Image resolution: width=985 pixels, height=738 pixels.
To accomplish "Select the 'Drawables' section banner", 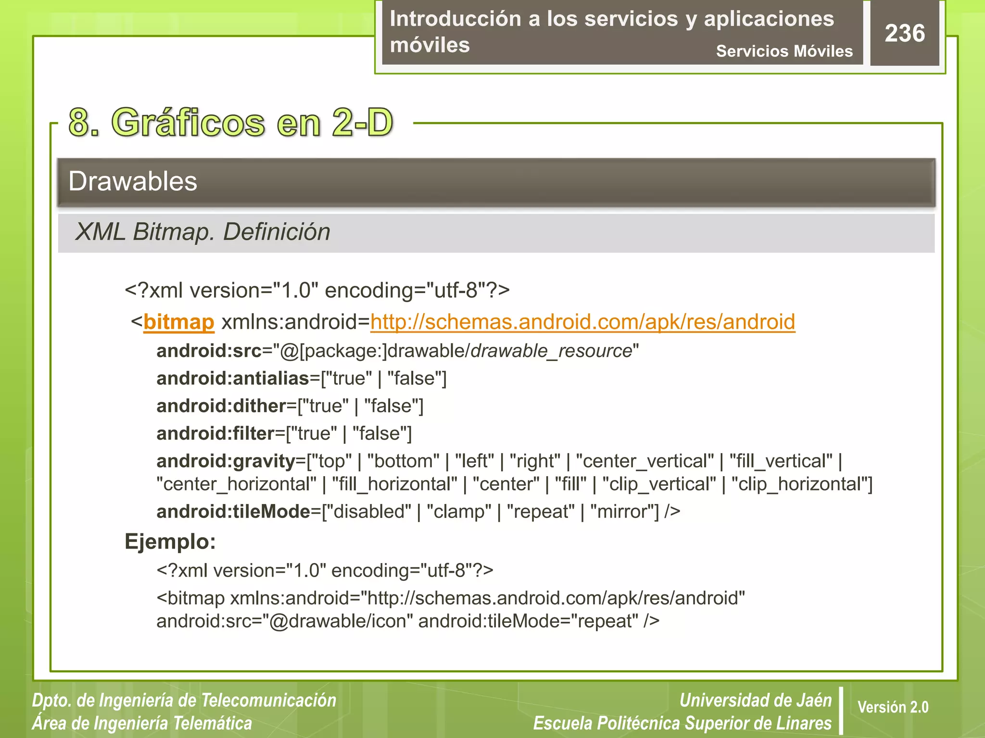I will click(496, 182).
